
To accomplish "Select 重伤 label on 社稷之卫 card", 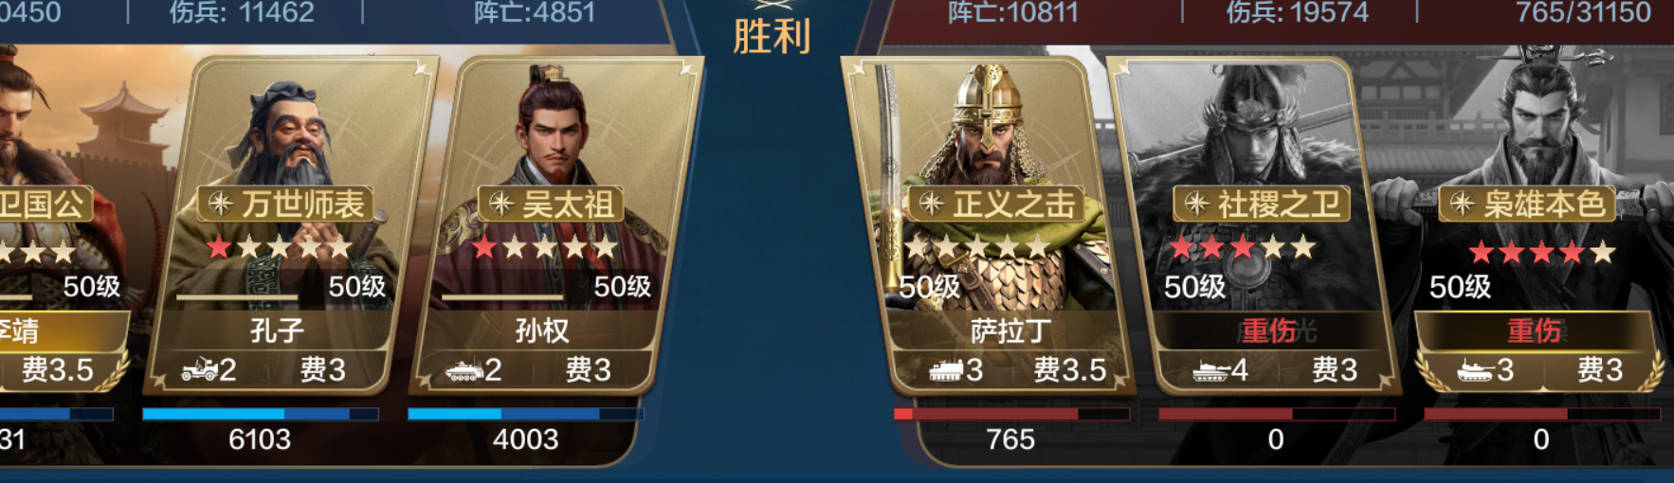I will (1269, 331).
